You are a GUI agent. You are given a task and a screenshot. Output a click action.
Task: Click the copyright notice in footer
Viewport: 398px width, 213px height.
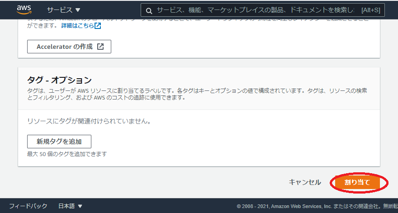317,206
